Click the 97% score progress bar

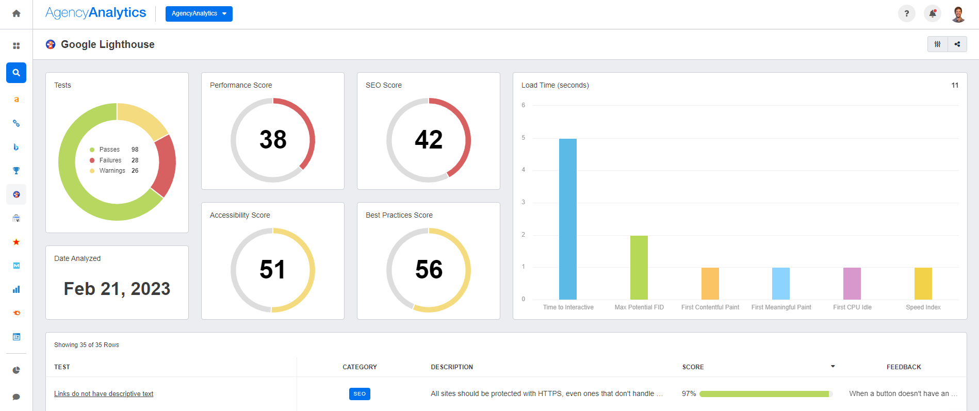click(765, 394)
